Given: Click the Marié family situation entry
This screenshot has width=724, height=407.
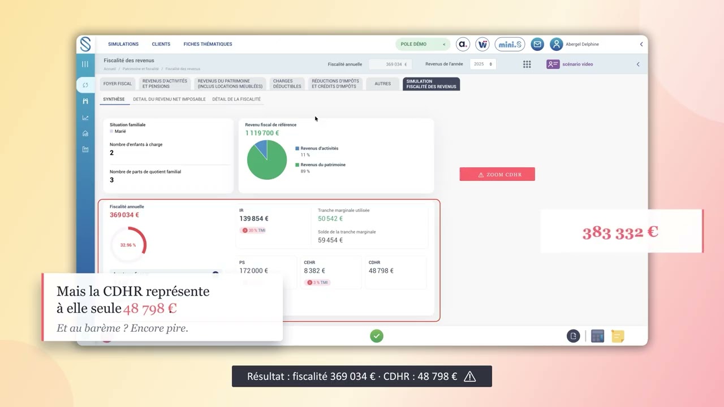Looking at the screenshot, I should (118, 131).
